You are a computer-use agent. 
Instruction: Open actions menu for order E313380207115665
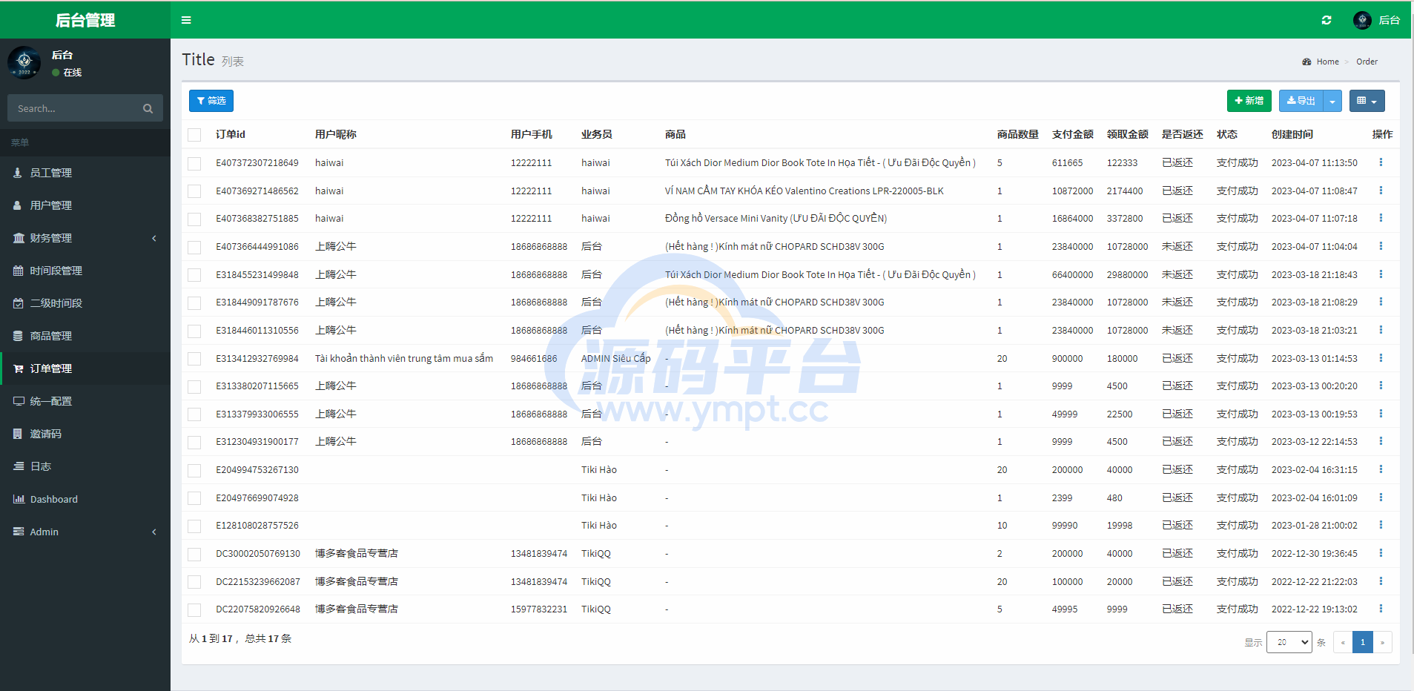pos(1381,386)
